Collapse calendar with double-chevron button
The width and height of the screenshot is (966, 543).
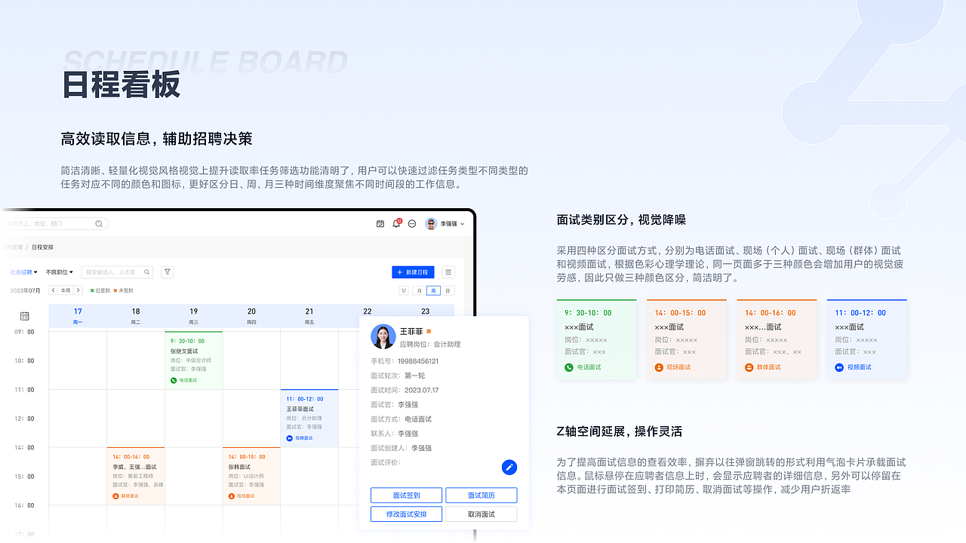pyautogui.click(x=404, y=291)
